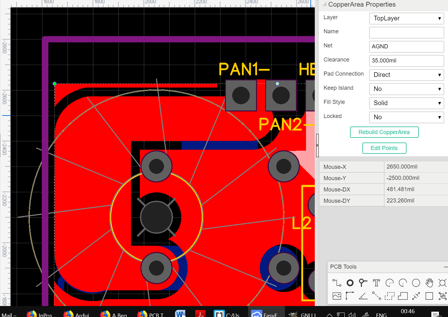Select the Hole tool
The width and height of the screenshot is (448, 317).
point(442,283)
